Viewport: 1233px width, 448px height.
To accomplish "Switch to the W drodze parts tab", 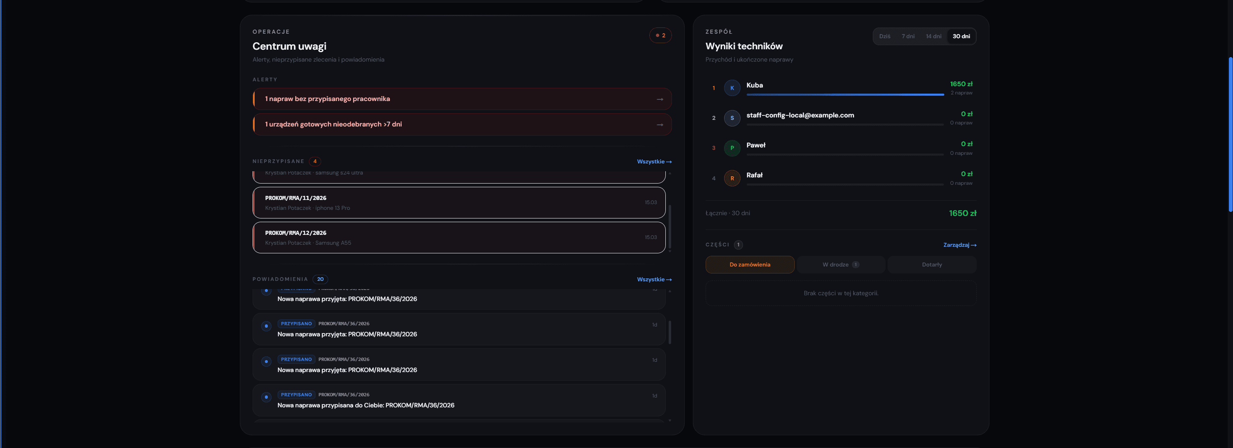I will pyautogui.click(x=840, y=265).
